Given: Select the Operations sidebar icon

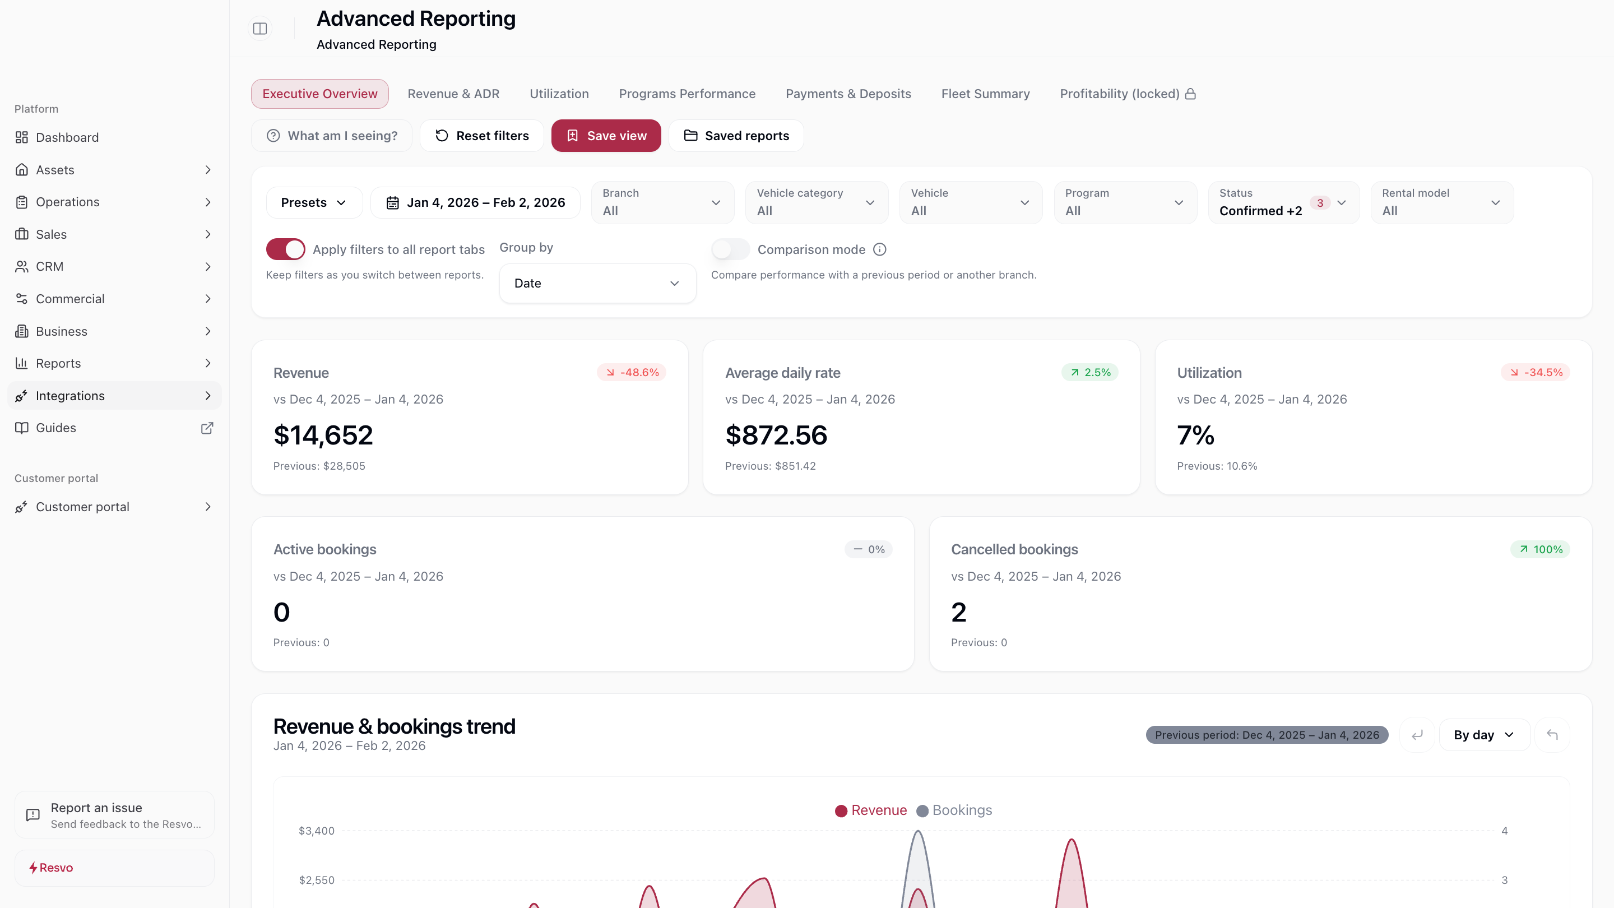Looking at the screenshot, I should click(21, 202).
